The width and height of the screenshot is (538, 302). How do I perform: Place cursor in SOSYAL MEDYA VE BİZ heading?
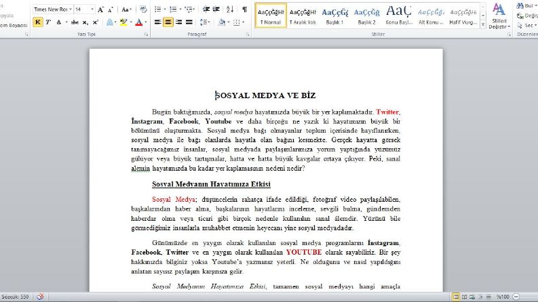click(265, 95)
